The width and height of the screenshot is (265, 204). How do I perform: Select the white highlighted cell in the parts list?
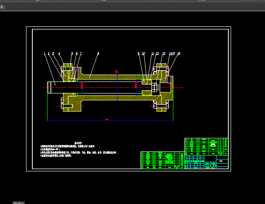(x=213, y=144)
